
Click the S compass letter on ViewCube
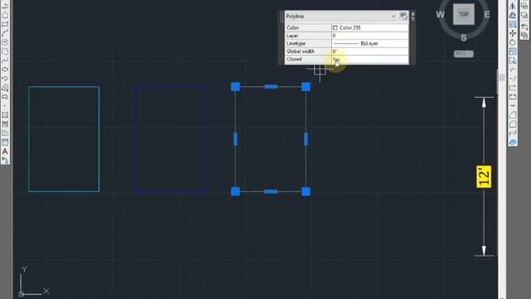pos(464,37)
